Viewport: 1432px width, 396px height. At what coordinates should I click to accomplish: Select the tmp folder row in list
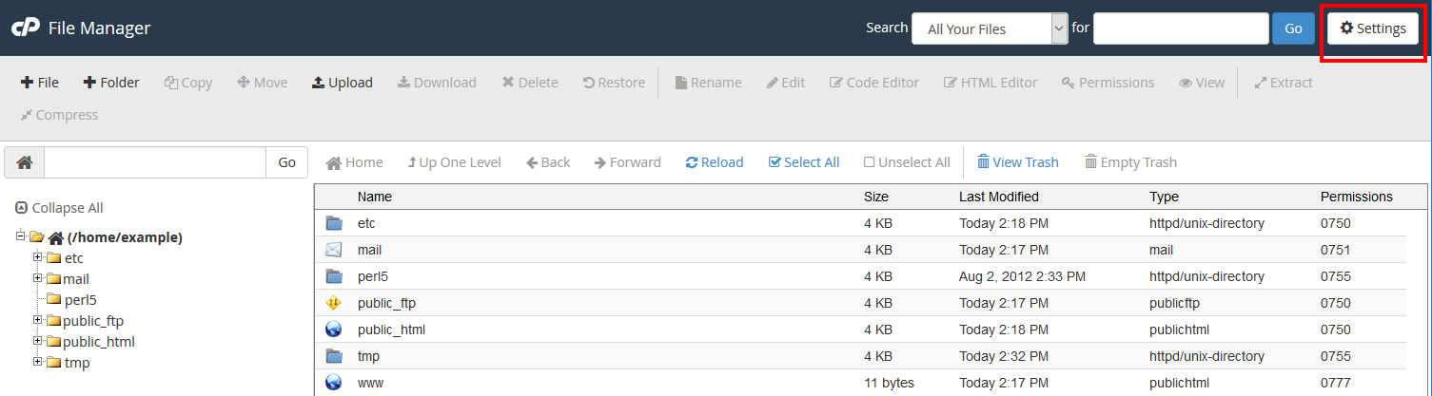(x=367, y=356)
